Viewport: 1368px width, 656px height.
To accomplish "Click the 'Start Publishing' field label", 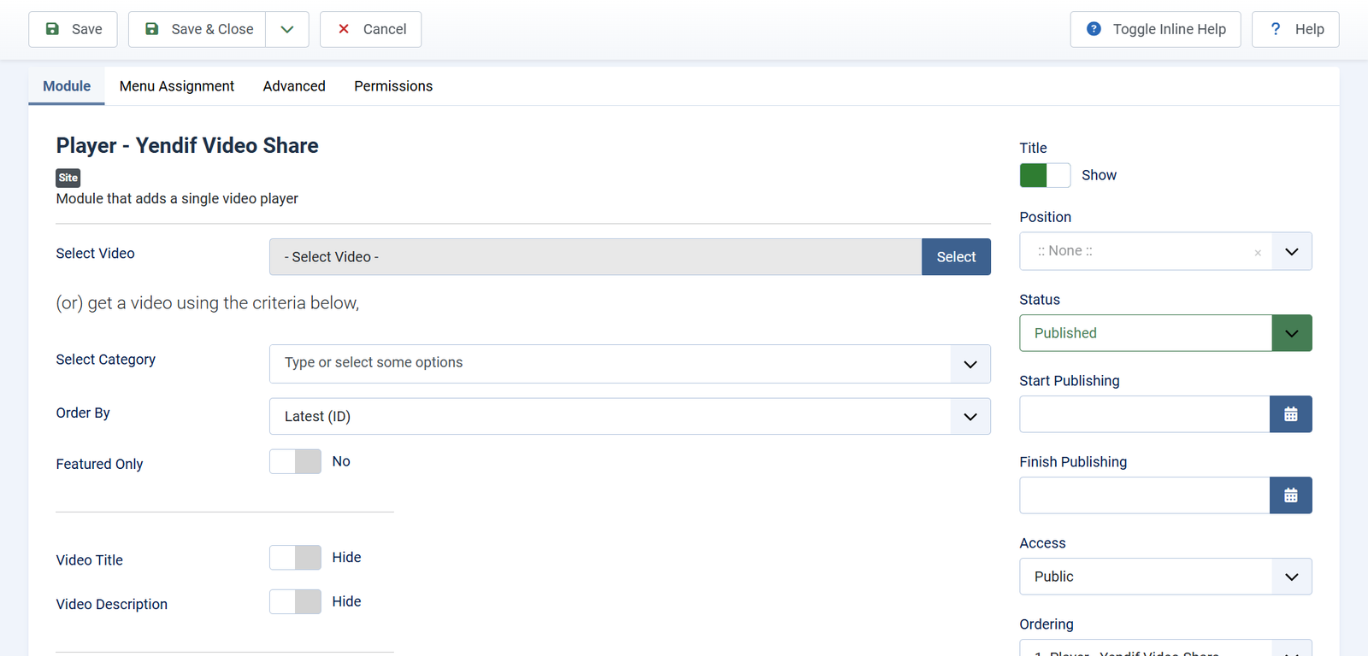I will point(1070,381).
